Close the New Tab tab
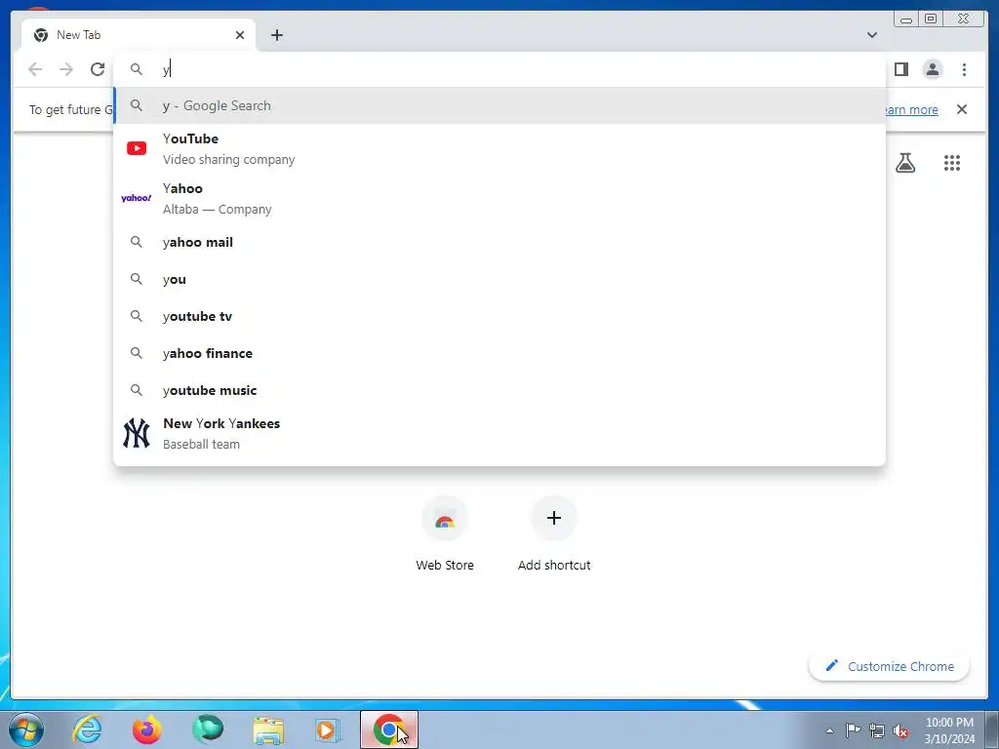The image size is (999, 749). 240,35
